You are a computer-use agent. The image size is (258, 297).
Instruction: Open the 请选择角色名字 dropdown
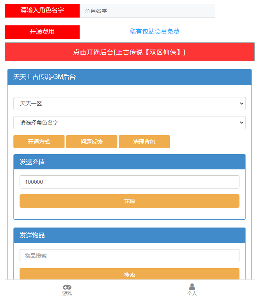point(130,123)
